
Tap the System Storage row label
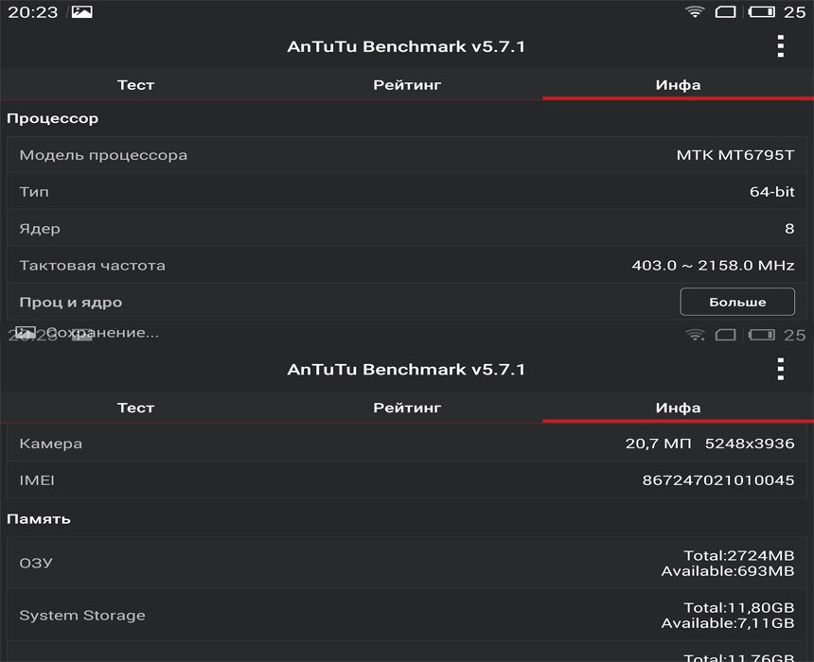(82, 616)
